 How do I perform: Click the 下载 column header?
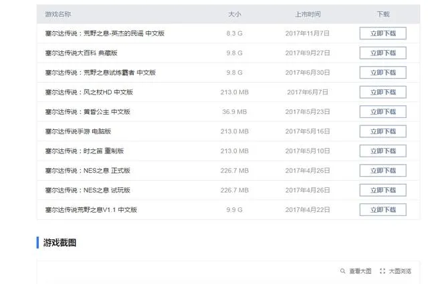(383, 14)
